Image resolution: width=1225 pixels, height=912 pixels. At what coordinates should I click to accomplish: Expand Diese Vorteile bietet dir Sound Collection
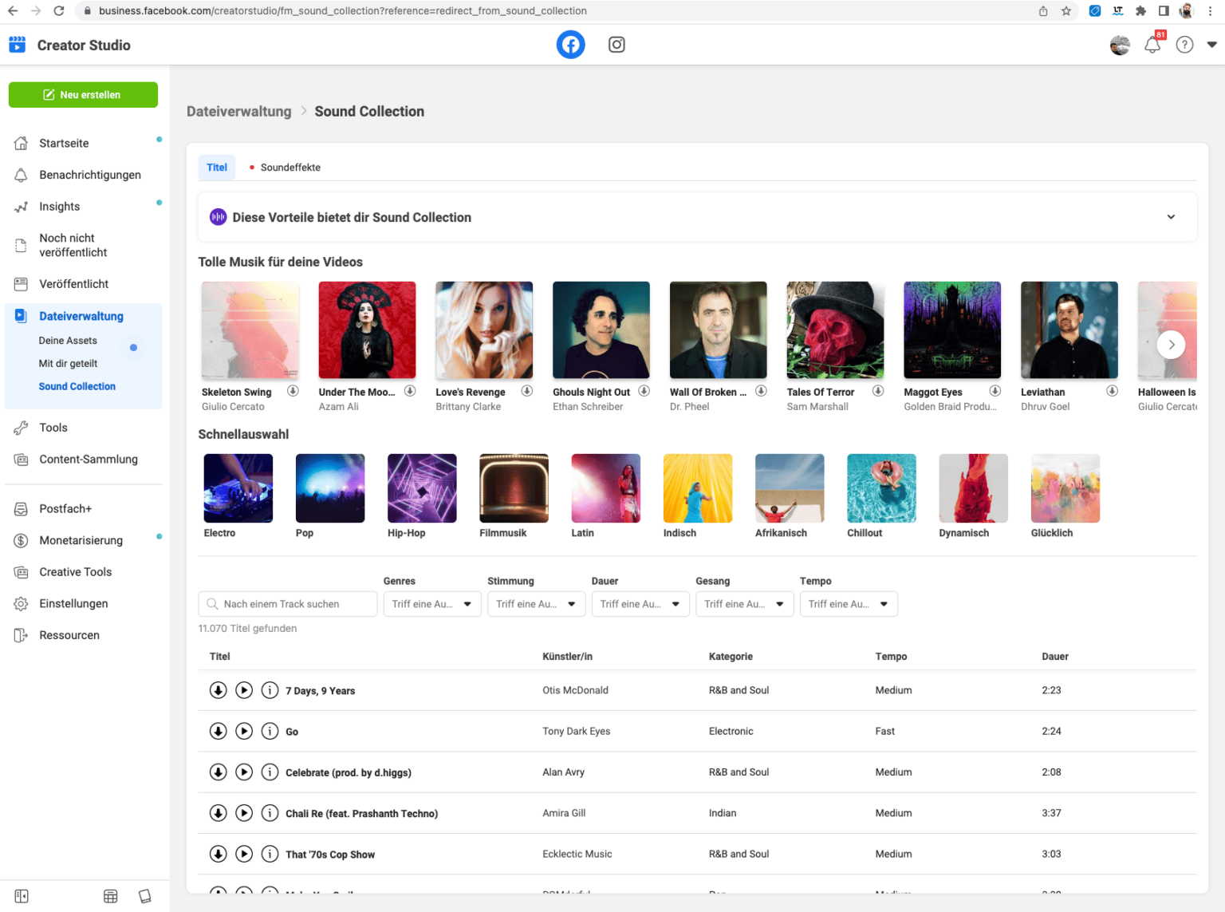(x=1171, y=217)
